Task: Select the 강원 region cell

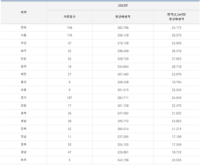Action: 23,106
